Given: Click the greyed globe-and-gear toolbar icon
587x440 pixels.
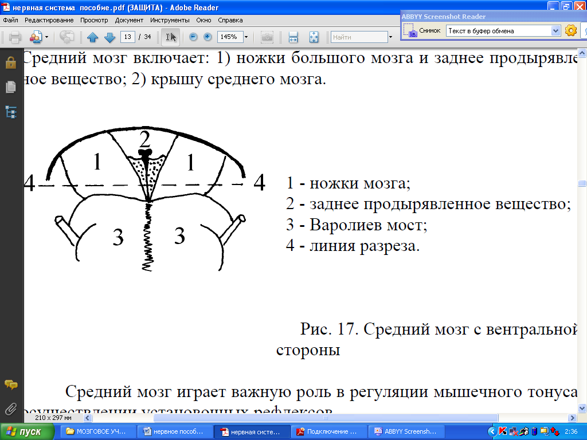Looking at the screenshot, I should click(67, 37).
